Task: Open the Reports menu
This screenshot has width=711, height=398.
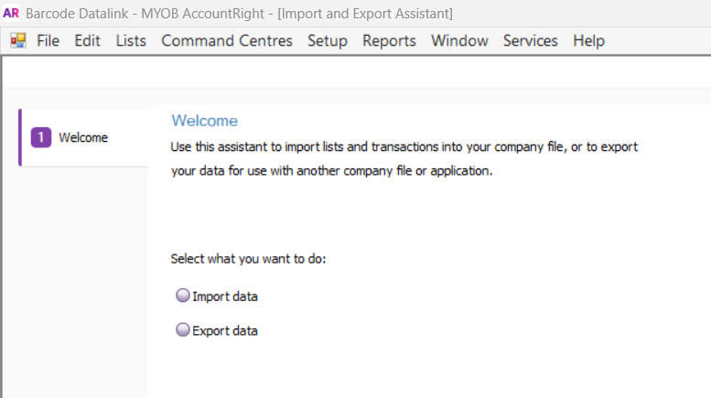Action: click(x=389, y=41)
